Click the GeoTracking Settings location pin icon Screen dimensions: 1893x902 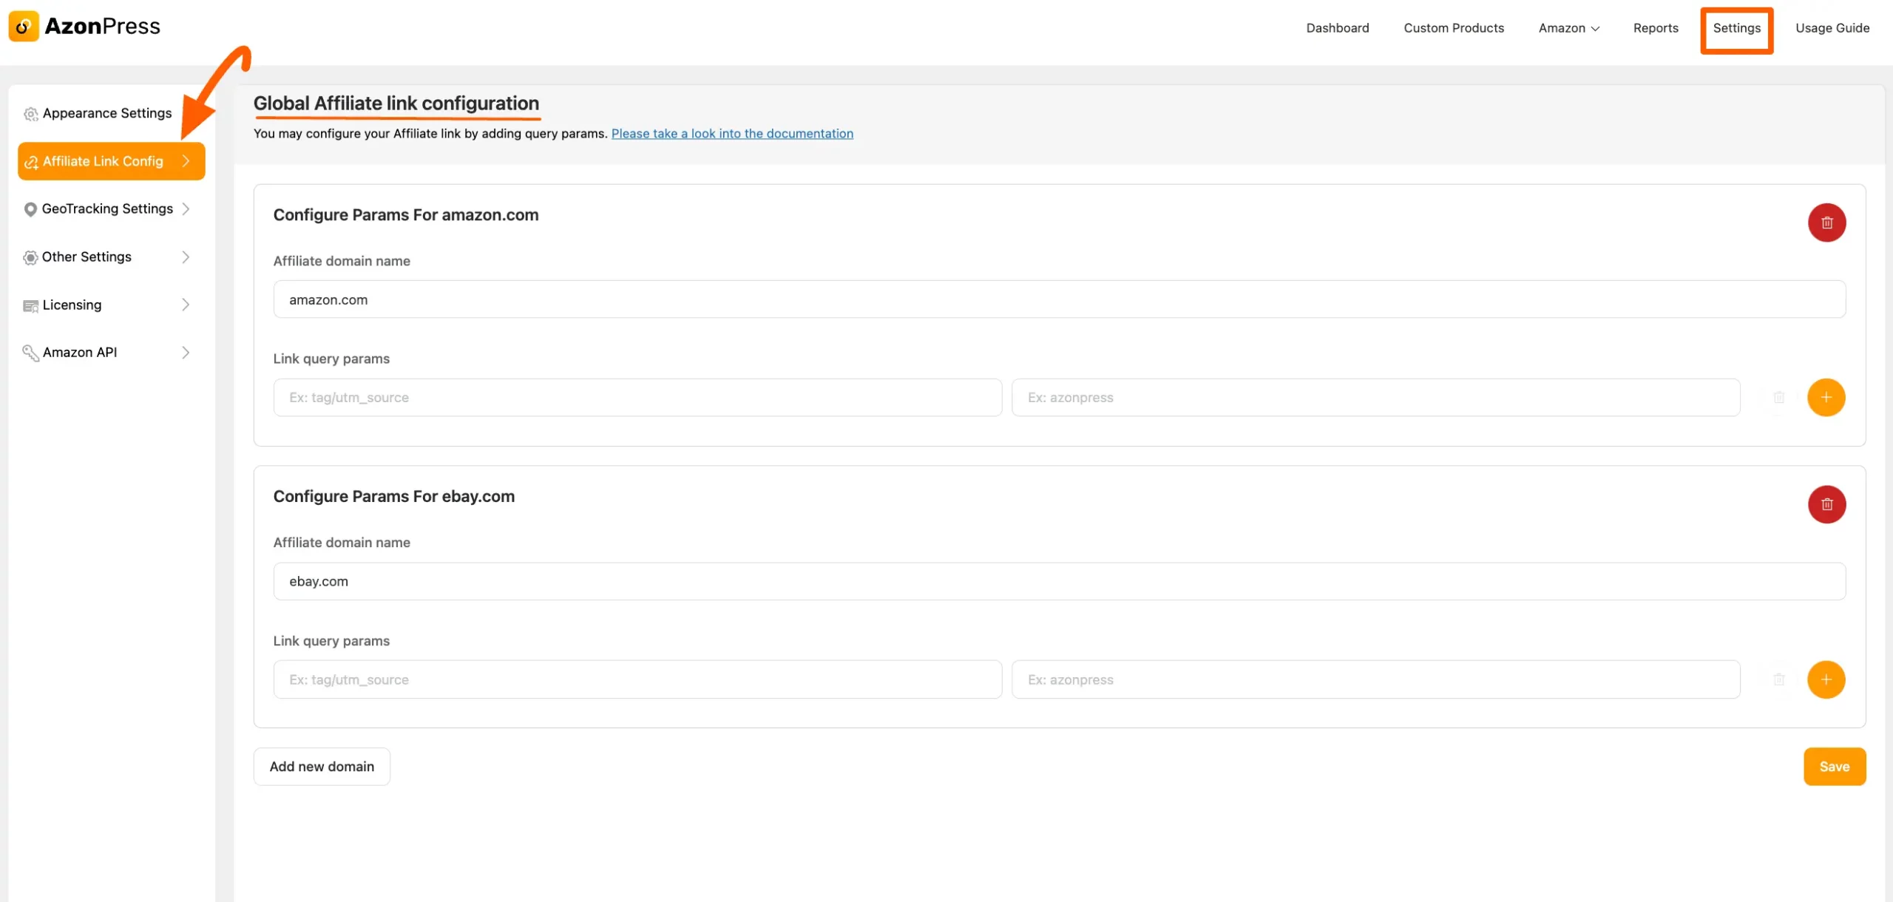(x=30, y=208)
